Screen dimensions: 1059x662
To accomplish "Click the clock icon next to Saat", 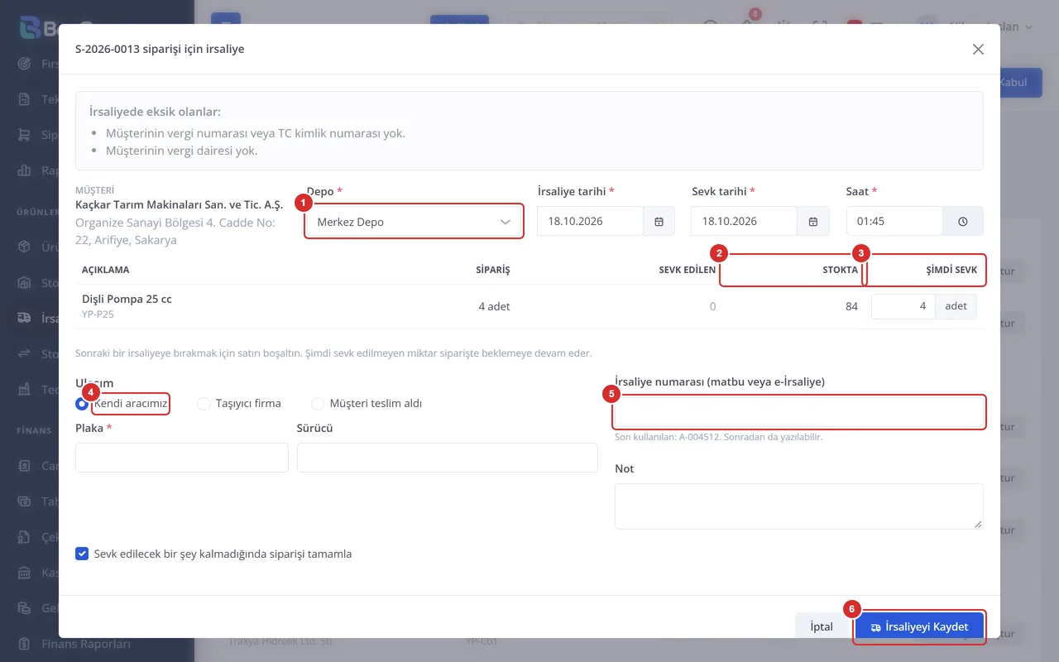I will [963, 222].
